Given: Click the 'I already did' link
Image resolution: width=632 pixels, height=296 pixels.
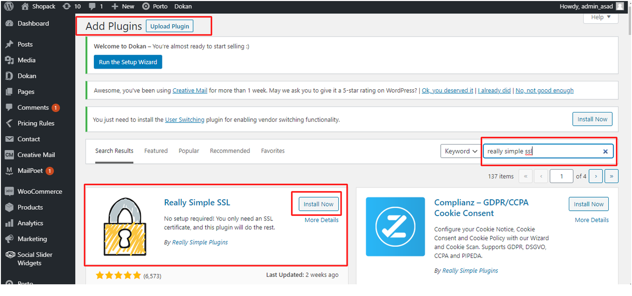Looking at the screenshot, I should 494,91.
